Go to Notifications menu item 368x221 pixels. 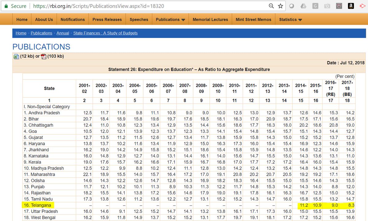73,19
